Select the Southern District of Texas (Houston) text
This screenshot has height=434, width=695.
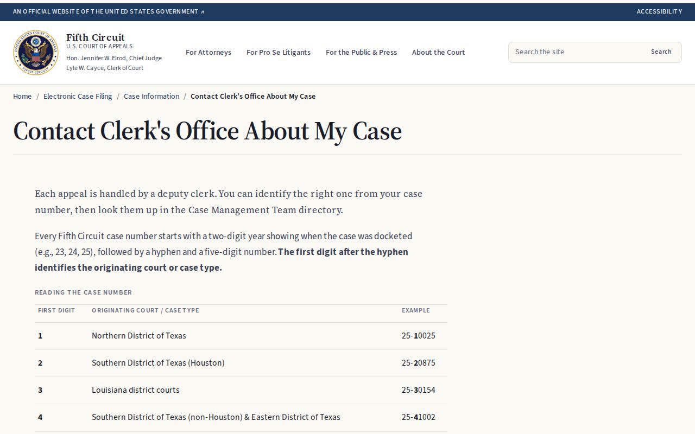158,363
